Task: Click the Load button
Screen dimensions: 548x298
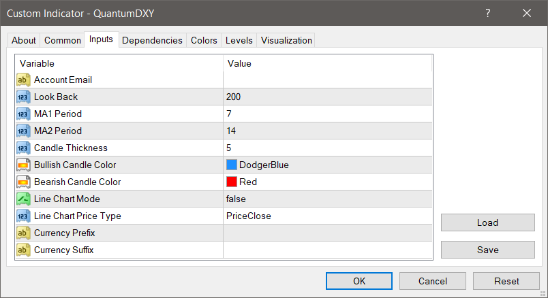Action: [487, 222]
